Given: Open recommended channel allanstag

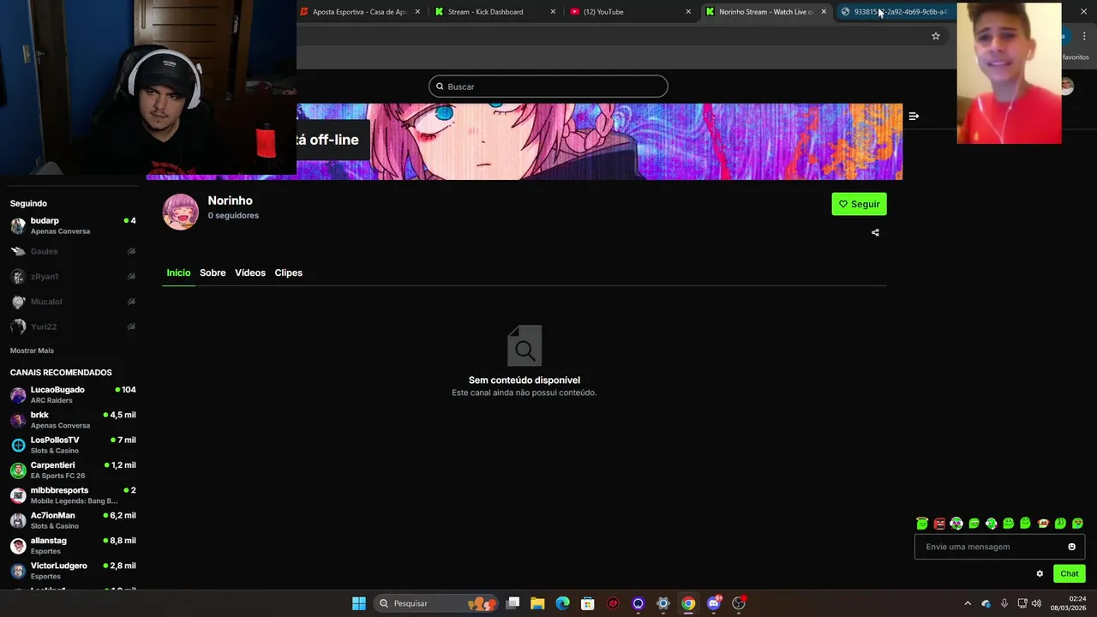Looking at the screenshot, I should pyautogui.click(x=73, y=545).
